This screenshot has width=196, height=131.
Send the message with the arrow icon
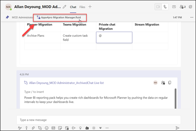point(177,128)
